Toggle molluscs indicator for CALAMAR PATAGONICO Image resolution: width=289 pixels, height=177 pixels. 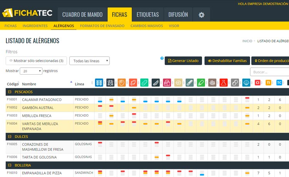[x=247, y=100]
